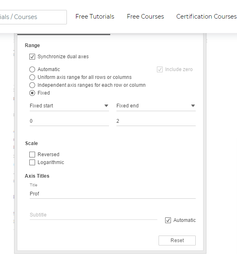Select the Automatic range radio button
This screenshot has width=237, height=262.
point(32,69)
